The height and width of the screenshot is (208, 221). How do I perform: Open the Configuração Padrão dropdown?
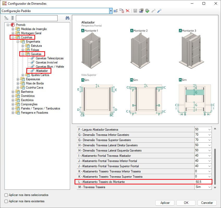point(111,11)
